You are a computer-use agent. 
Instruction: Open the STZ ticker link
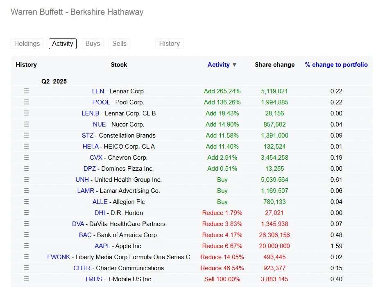[x=88, y=136]
